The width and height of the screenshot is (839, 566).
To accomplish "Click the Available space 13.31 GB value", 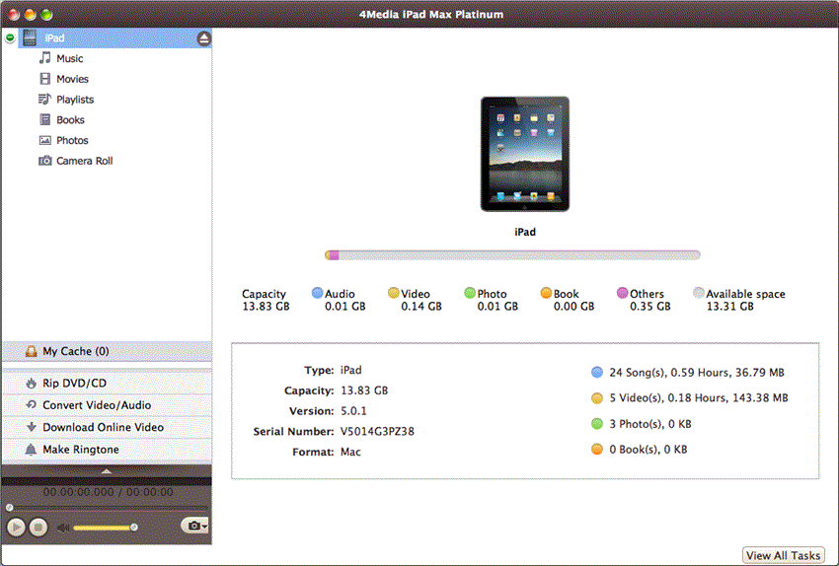I will click(729, 307).
